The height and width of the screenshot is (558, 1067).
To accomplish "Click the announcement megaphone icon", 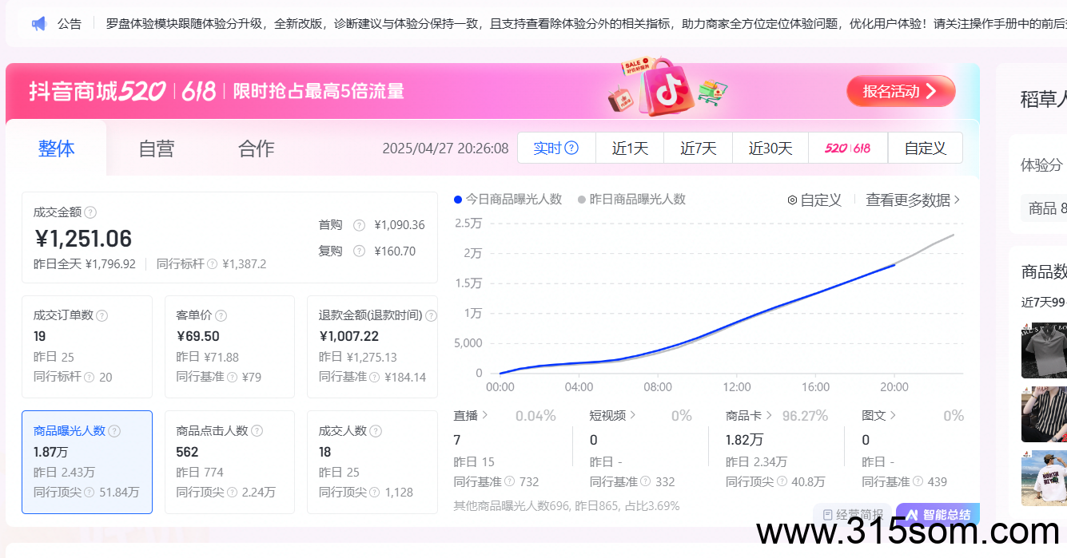I will 39,24.
